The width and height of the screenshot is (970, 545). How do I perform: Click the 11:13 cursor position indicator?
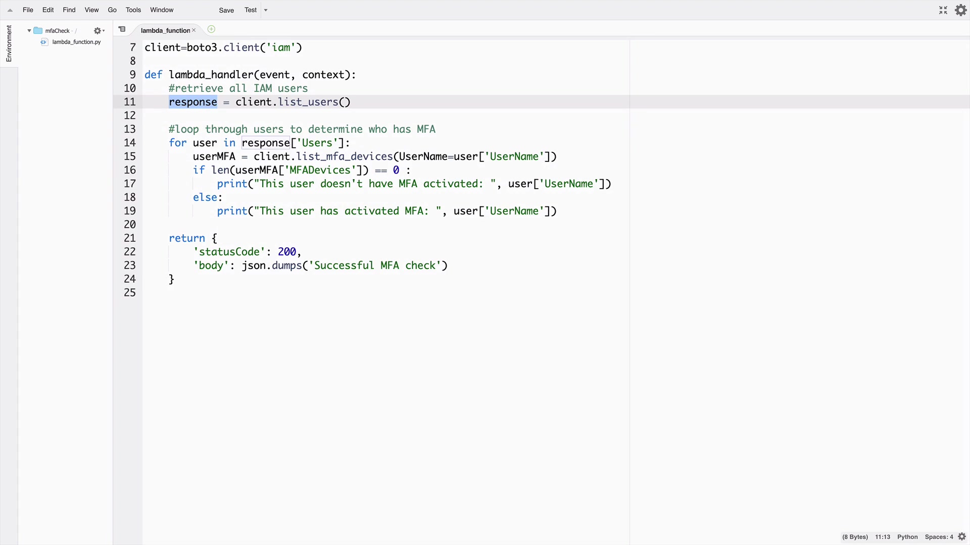tap(883, 537)
